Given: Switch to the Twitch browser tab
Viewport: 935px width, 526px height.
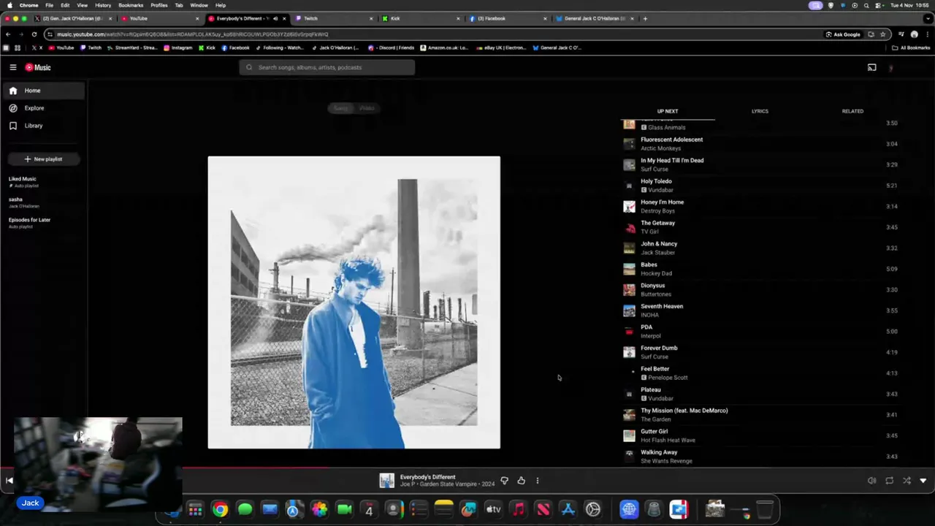Looking at the screenshot, I should click(x=333, y=18).
